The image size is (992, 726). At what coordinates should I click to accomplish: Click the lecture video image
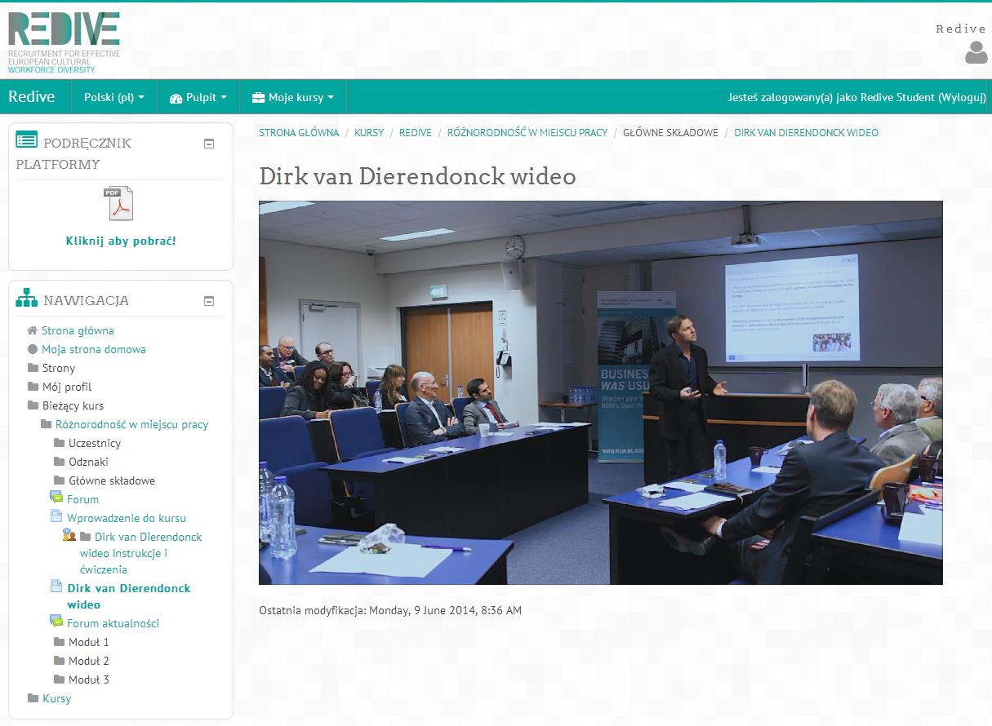point(601,392)
